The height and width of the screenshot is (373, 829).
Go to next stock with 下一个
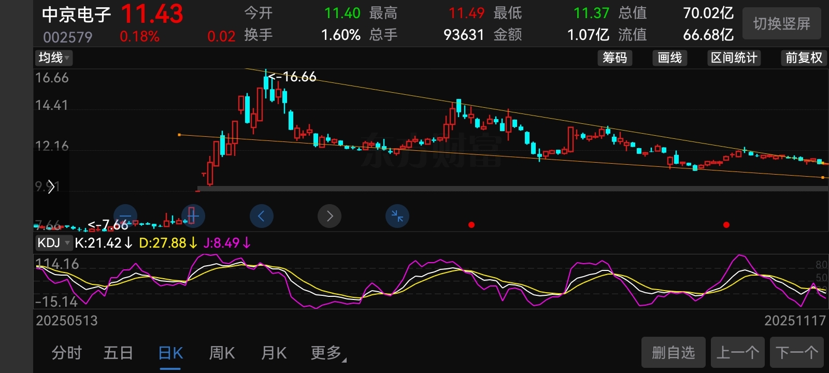point(797,353)
